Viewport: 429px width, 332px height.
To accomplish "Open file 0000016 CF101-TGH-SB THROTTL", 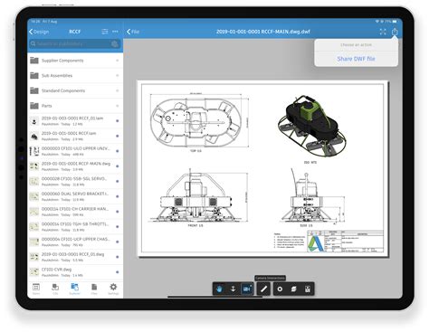I will (75, 227).
